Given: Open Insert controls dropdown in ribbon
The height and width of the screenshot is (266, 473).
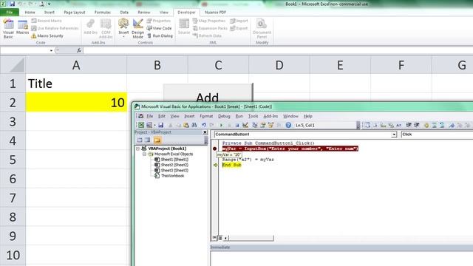Looking at the screenshot, I should point(123,36).
